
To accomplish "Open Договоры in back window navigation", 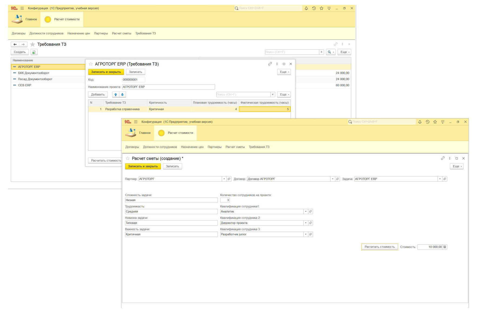I will [18, 34].
